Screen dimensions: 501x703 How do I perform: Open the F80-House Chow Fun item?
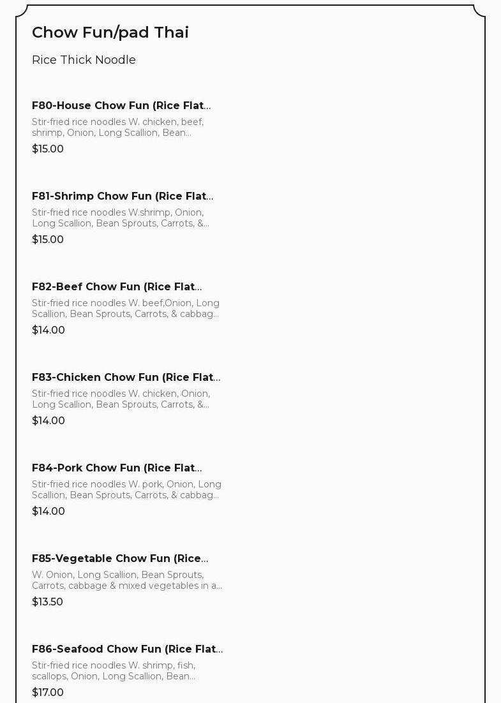click(x=121, y=106)
